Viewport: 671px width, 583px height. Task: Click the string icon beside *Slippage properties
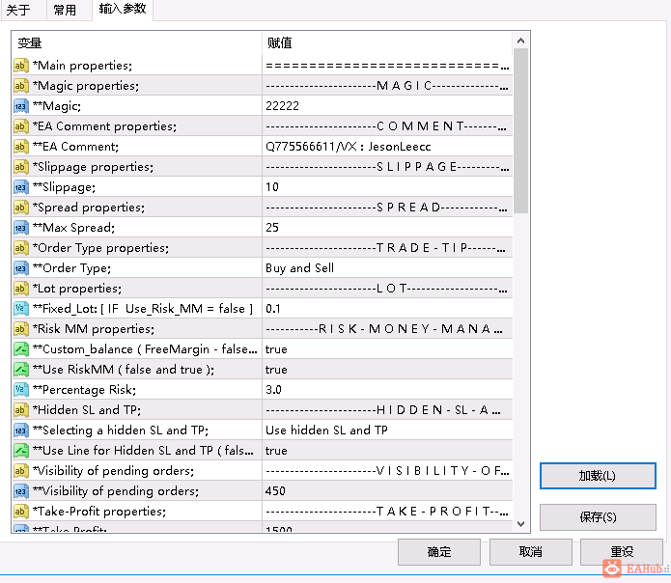coord(20,167)
